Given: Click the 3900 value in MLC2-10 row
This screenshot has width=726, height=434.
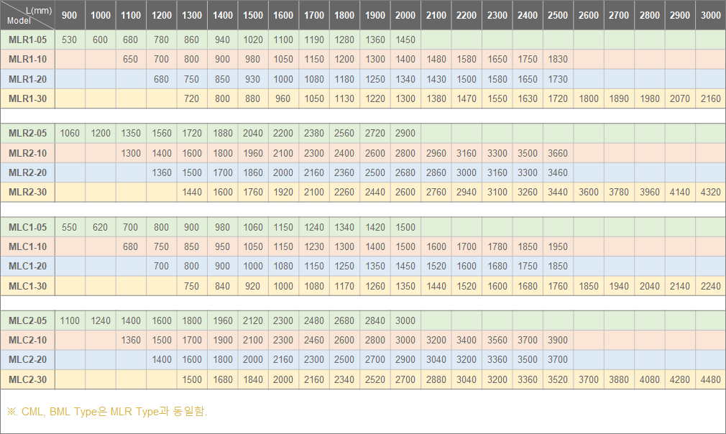Looking at the screenshot, I should point(558,340).
